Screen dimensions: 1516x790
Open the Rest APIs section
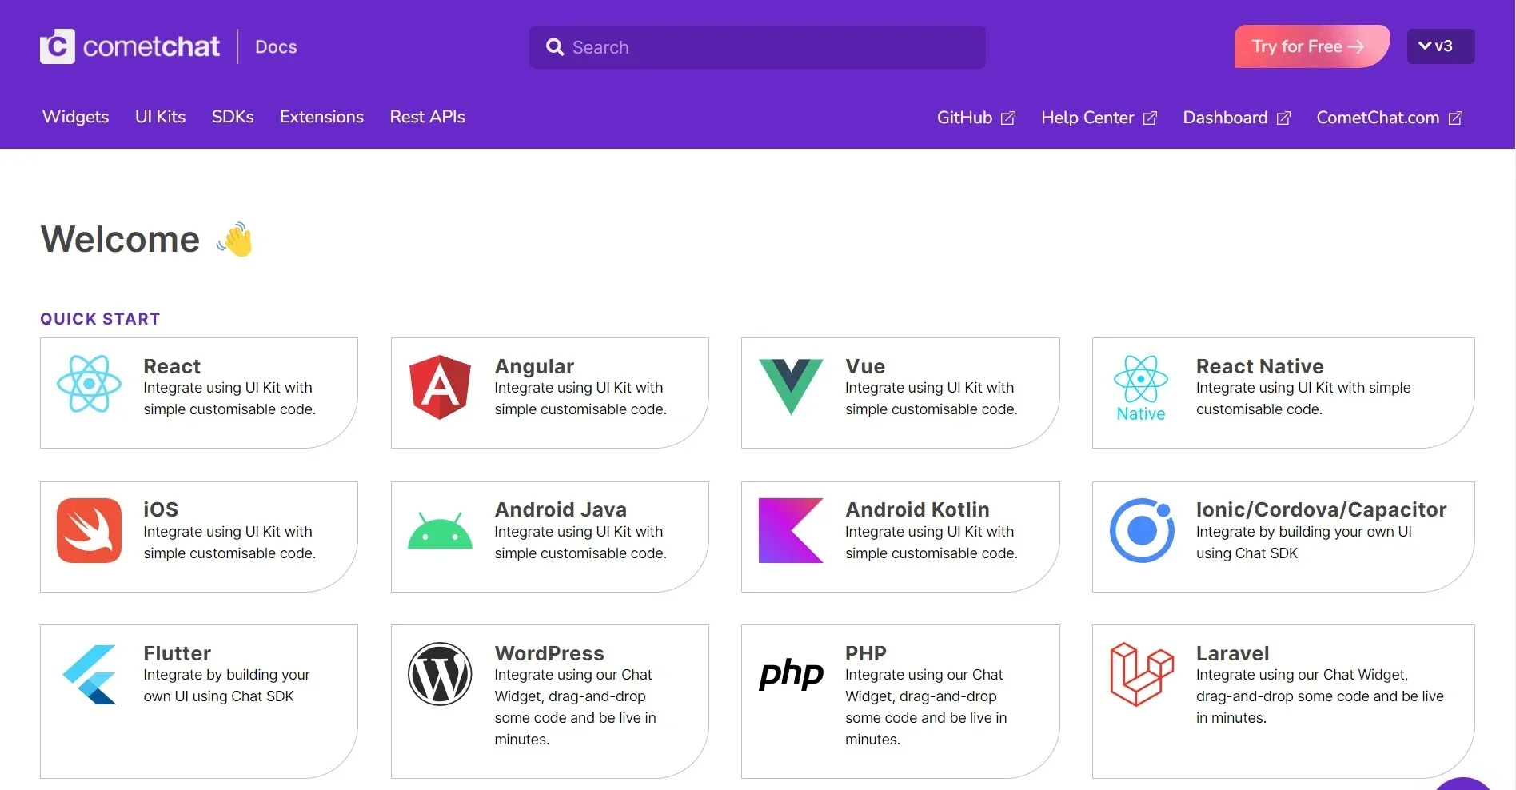(426, 117)
